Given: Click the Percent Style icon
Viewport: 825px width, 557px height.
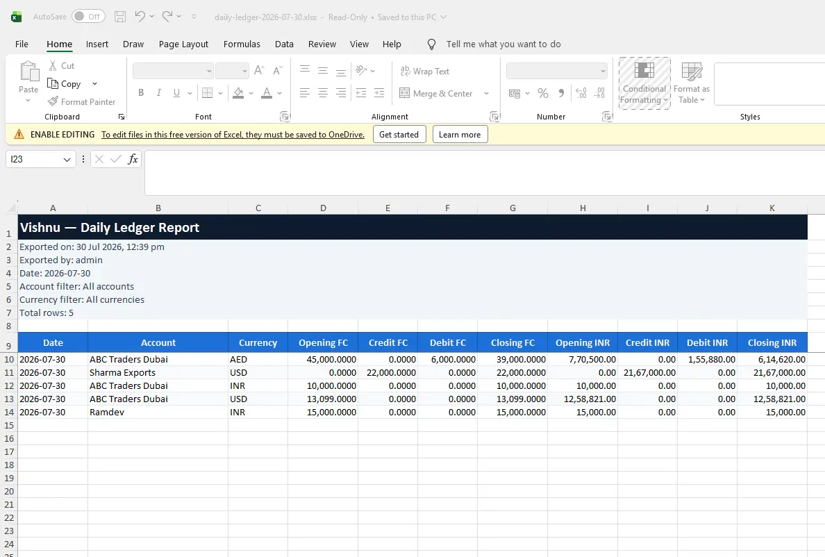Looking at the screenshot, I should click(x=543, y=94).
